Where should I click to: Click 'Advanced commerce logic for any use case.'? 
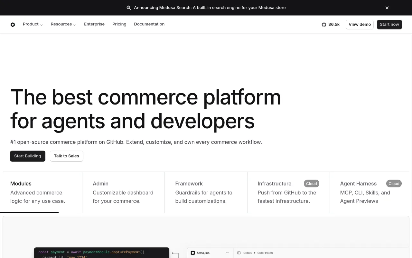[x=38, y=197]
